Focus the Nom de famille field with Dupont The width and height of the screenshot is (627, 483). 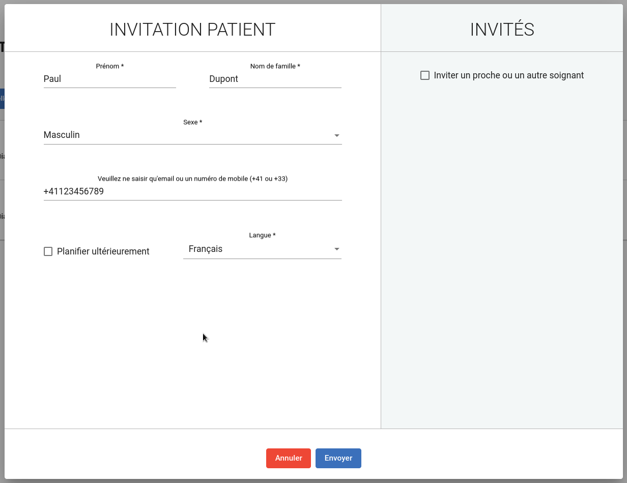point(275,79)
